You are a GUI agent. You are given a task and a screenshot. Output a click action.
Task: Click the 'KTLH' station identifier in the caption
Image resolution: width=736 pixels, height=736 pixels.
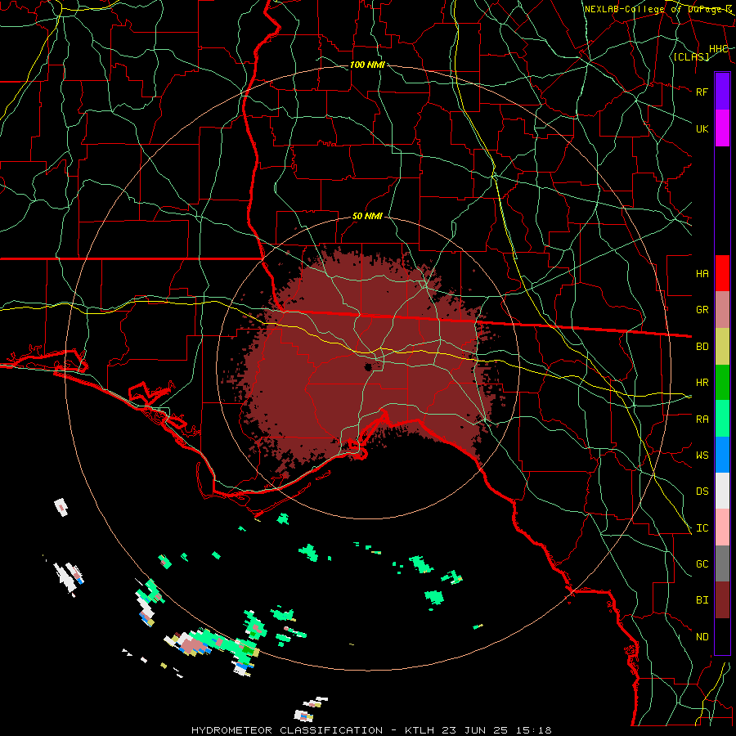coord(420,730)
